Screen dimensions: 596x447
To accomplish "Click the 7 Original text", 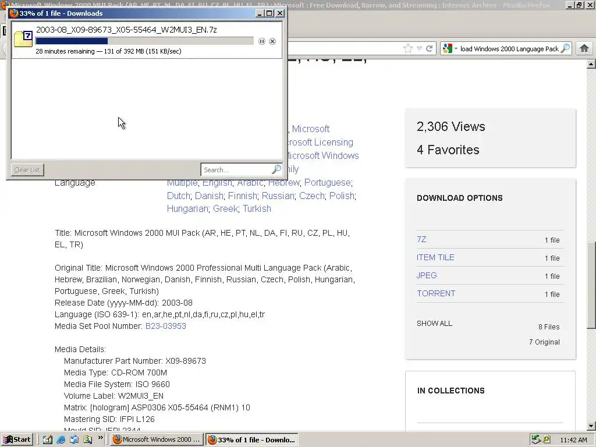I will point(544,342).
